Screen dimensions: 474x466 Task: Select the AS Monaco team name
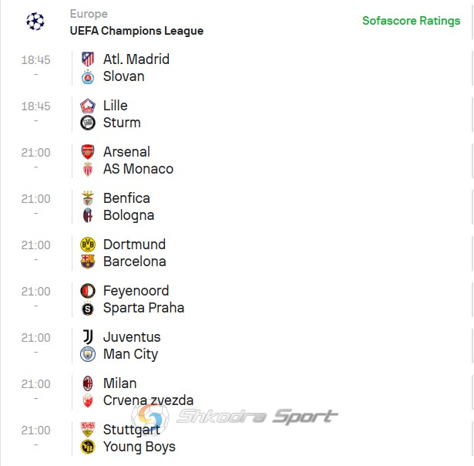138,169
